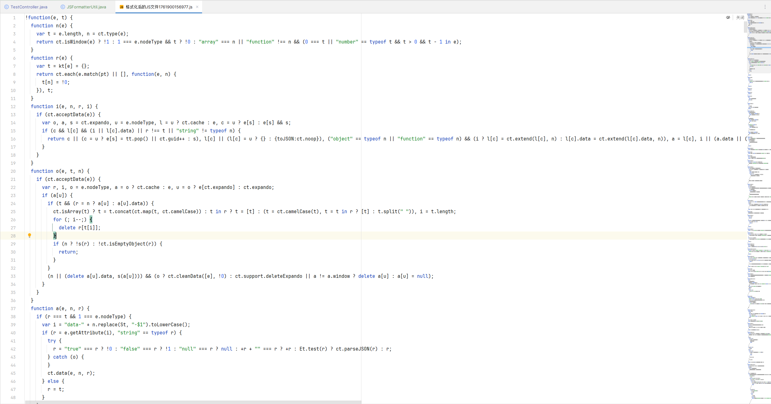Open the three-dot tab options menu
Screen dimensions: 771x404
pos(765,7)
